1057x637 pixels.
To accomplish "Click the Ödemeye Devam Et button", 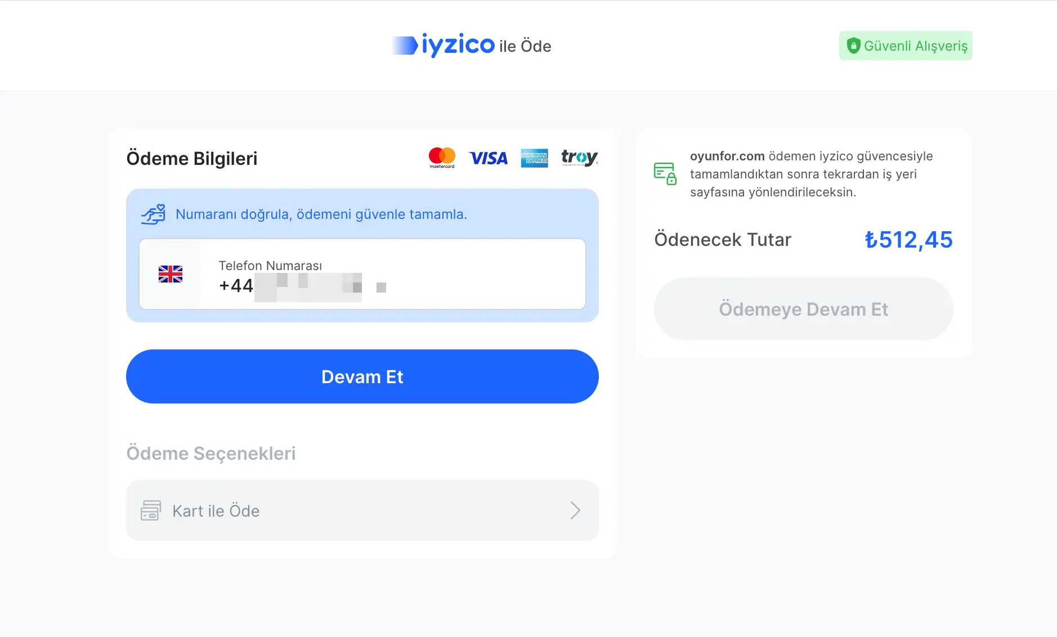I will (x=803, y=309).
